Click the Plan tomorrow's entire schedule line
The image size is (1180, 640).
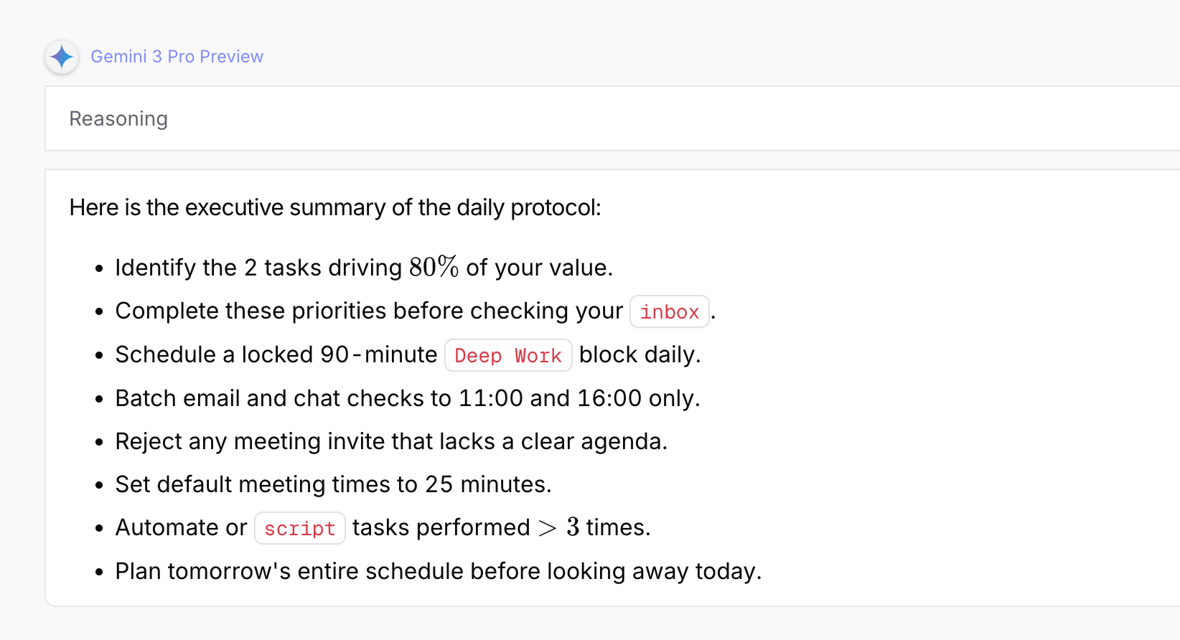click(x=439, y=571)
